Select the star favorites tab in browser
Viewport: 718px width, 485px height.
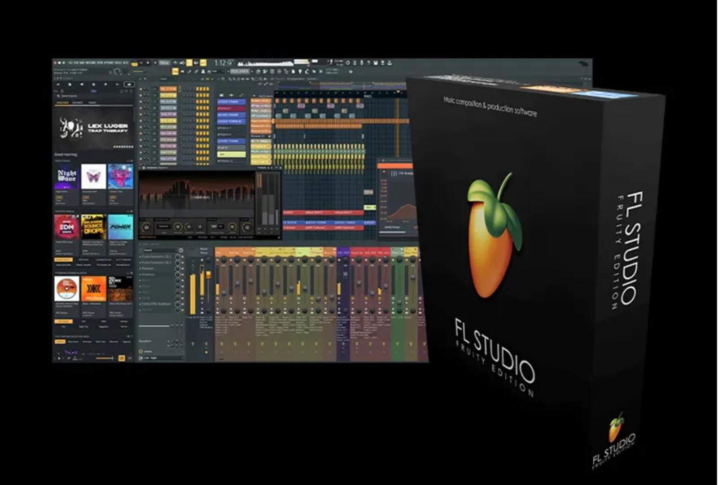(x=105, y=84)
